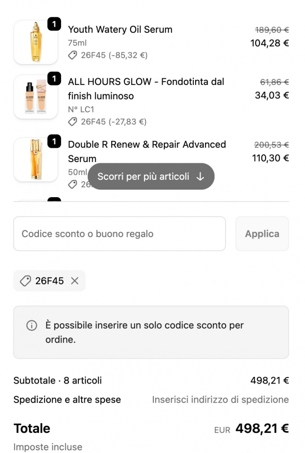The image size is (305, 453).
Task: Focus the Codice sconto o buono regalo field
Action: click(119, 234)
